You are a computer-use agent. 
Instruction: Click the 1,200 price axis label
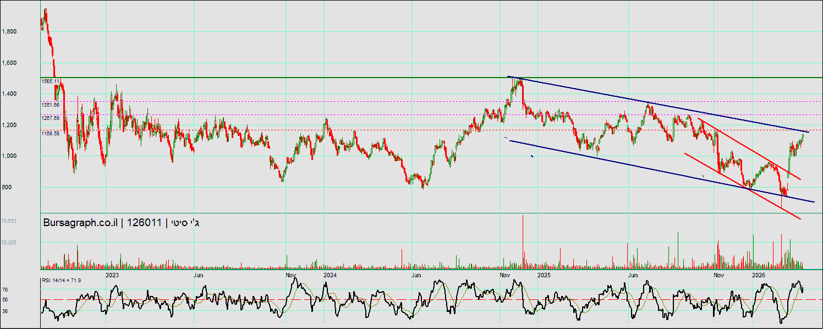[x=9, y=125]
